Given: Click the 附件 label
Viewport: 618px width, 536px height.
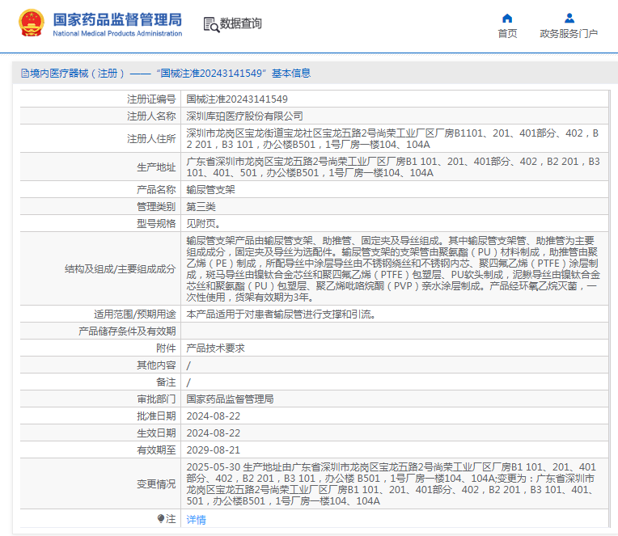Looking at the screenshot, I should pos(166,348).
